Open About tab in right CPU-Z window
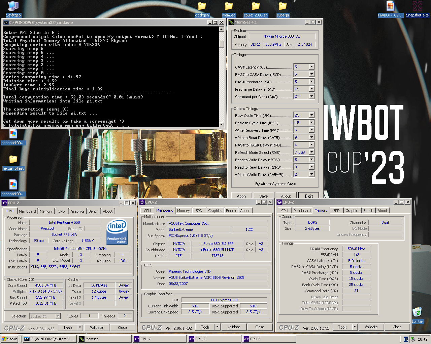 pos(383,211)
